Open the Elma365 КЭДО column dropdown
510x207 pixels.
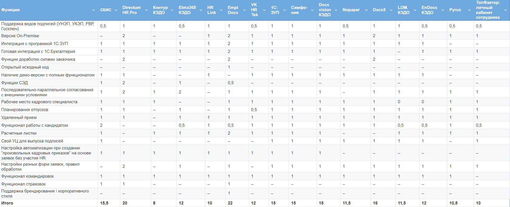point(201,10)
